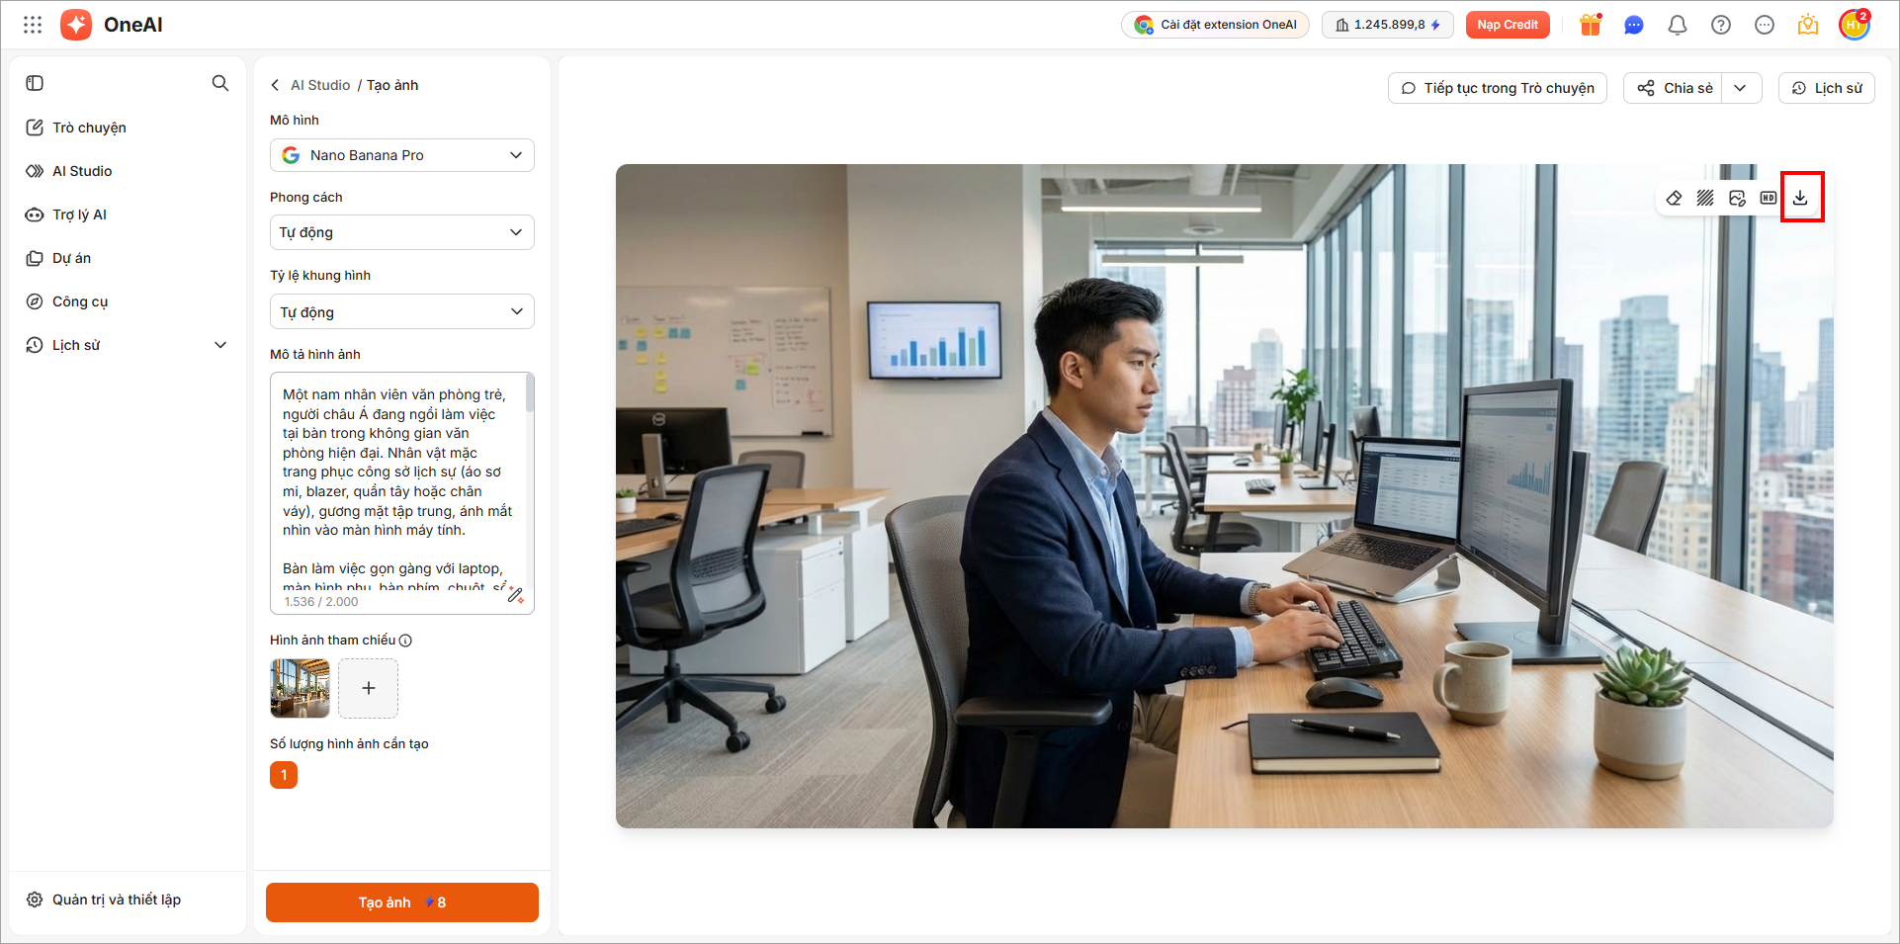Click the generated office photo

point(1225,496)
